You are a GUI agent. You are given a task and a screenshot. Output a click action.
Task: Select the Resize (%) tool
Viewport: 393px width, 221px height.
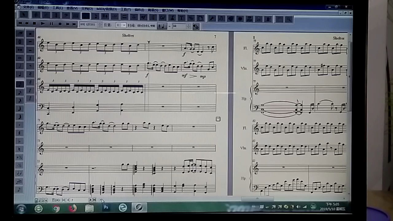pyautogui.click(x=191, y=18)
